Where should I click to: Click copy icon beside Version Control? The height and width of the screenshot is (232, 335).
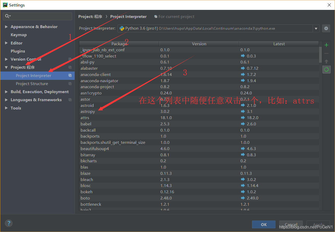(x=70, y=59)
